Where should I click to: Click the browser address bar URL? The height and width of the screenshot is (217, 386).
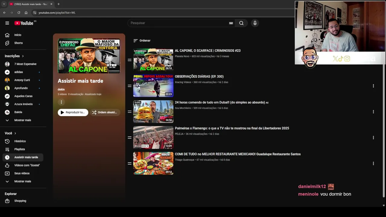[x=57, y=13]
